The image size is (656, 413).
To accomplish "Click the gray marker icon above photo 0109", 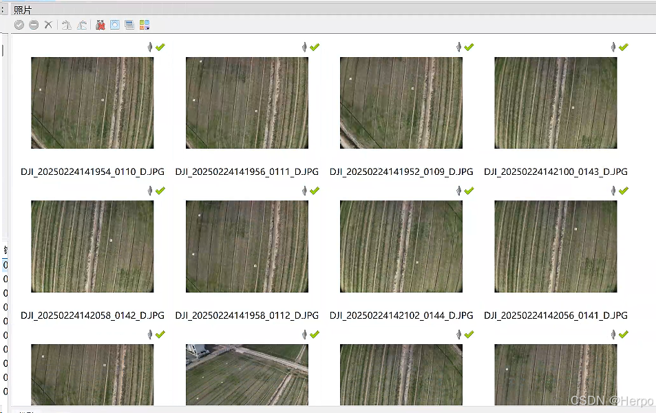I will pos(458,47).
